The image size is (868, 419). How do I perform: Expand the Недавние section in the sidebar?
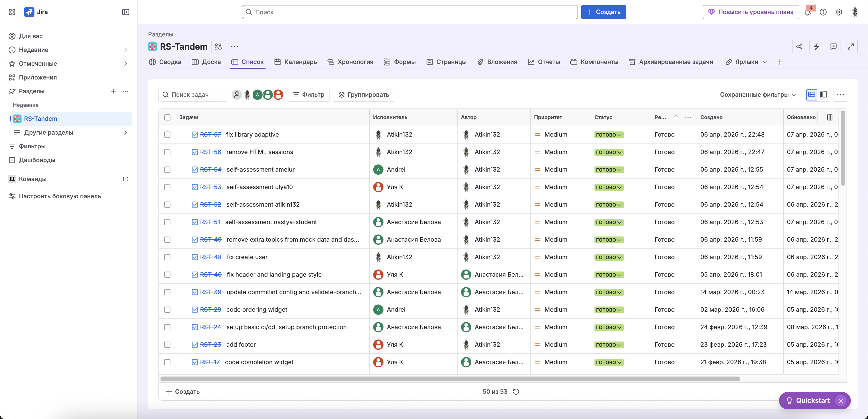coord(125,50)
